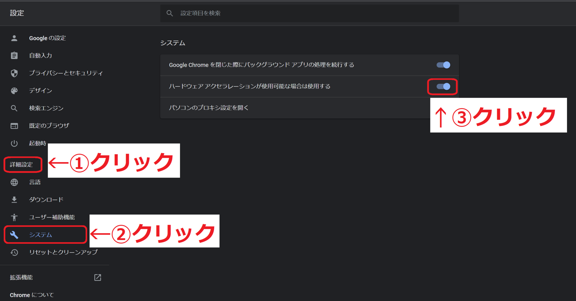This screenshot has height=301, width=576.
Task: Disable the hardware acceleration toggle
Action: coord(443,87)
